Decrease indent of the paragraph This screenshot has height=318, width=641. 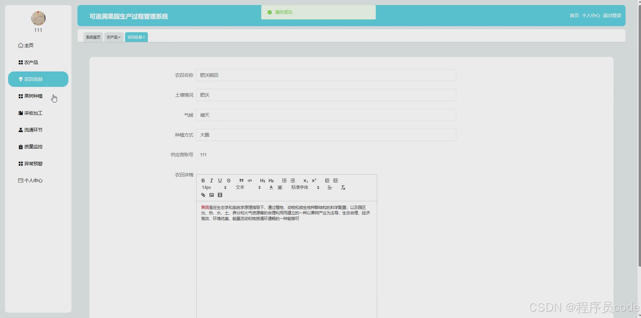click(327, 180)
